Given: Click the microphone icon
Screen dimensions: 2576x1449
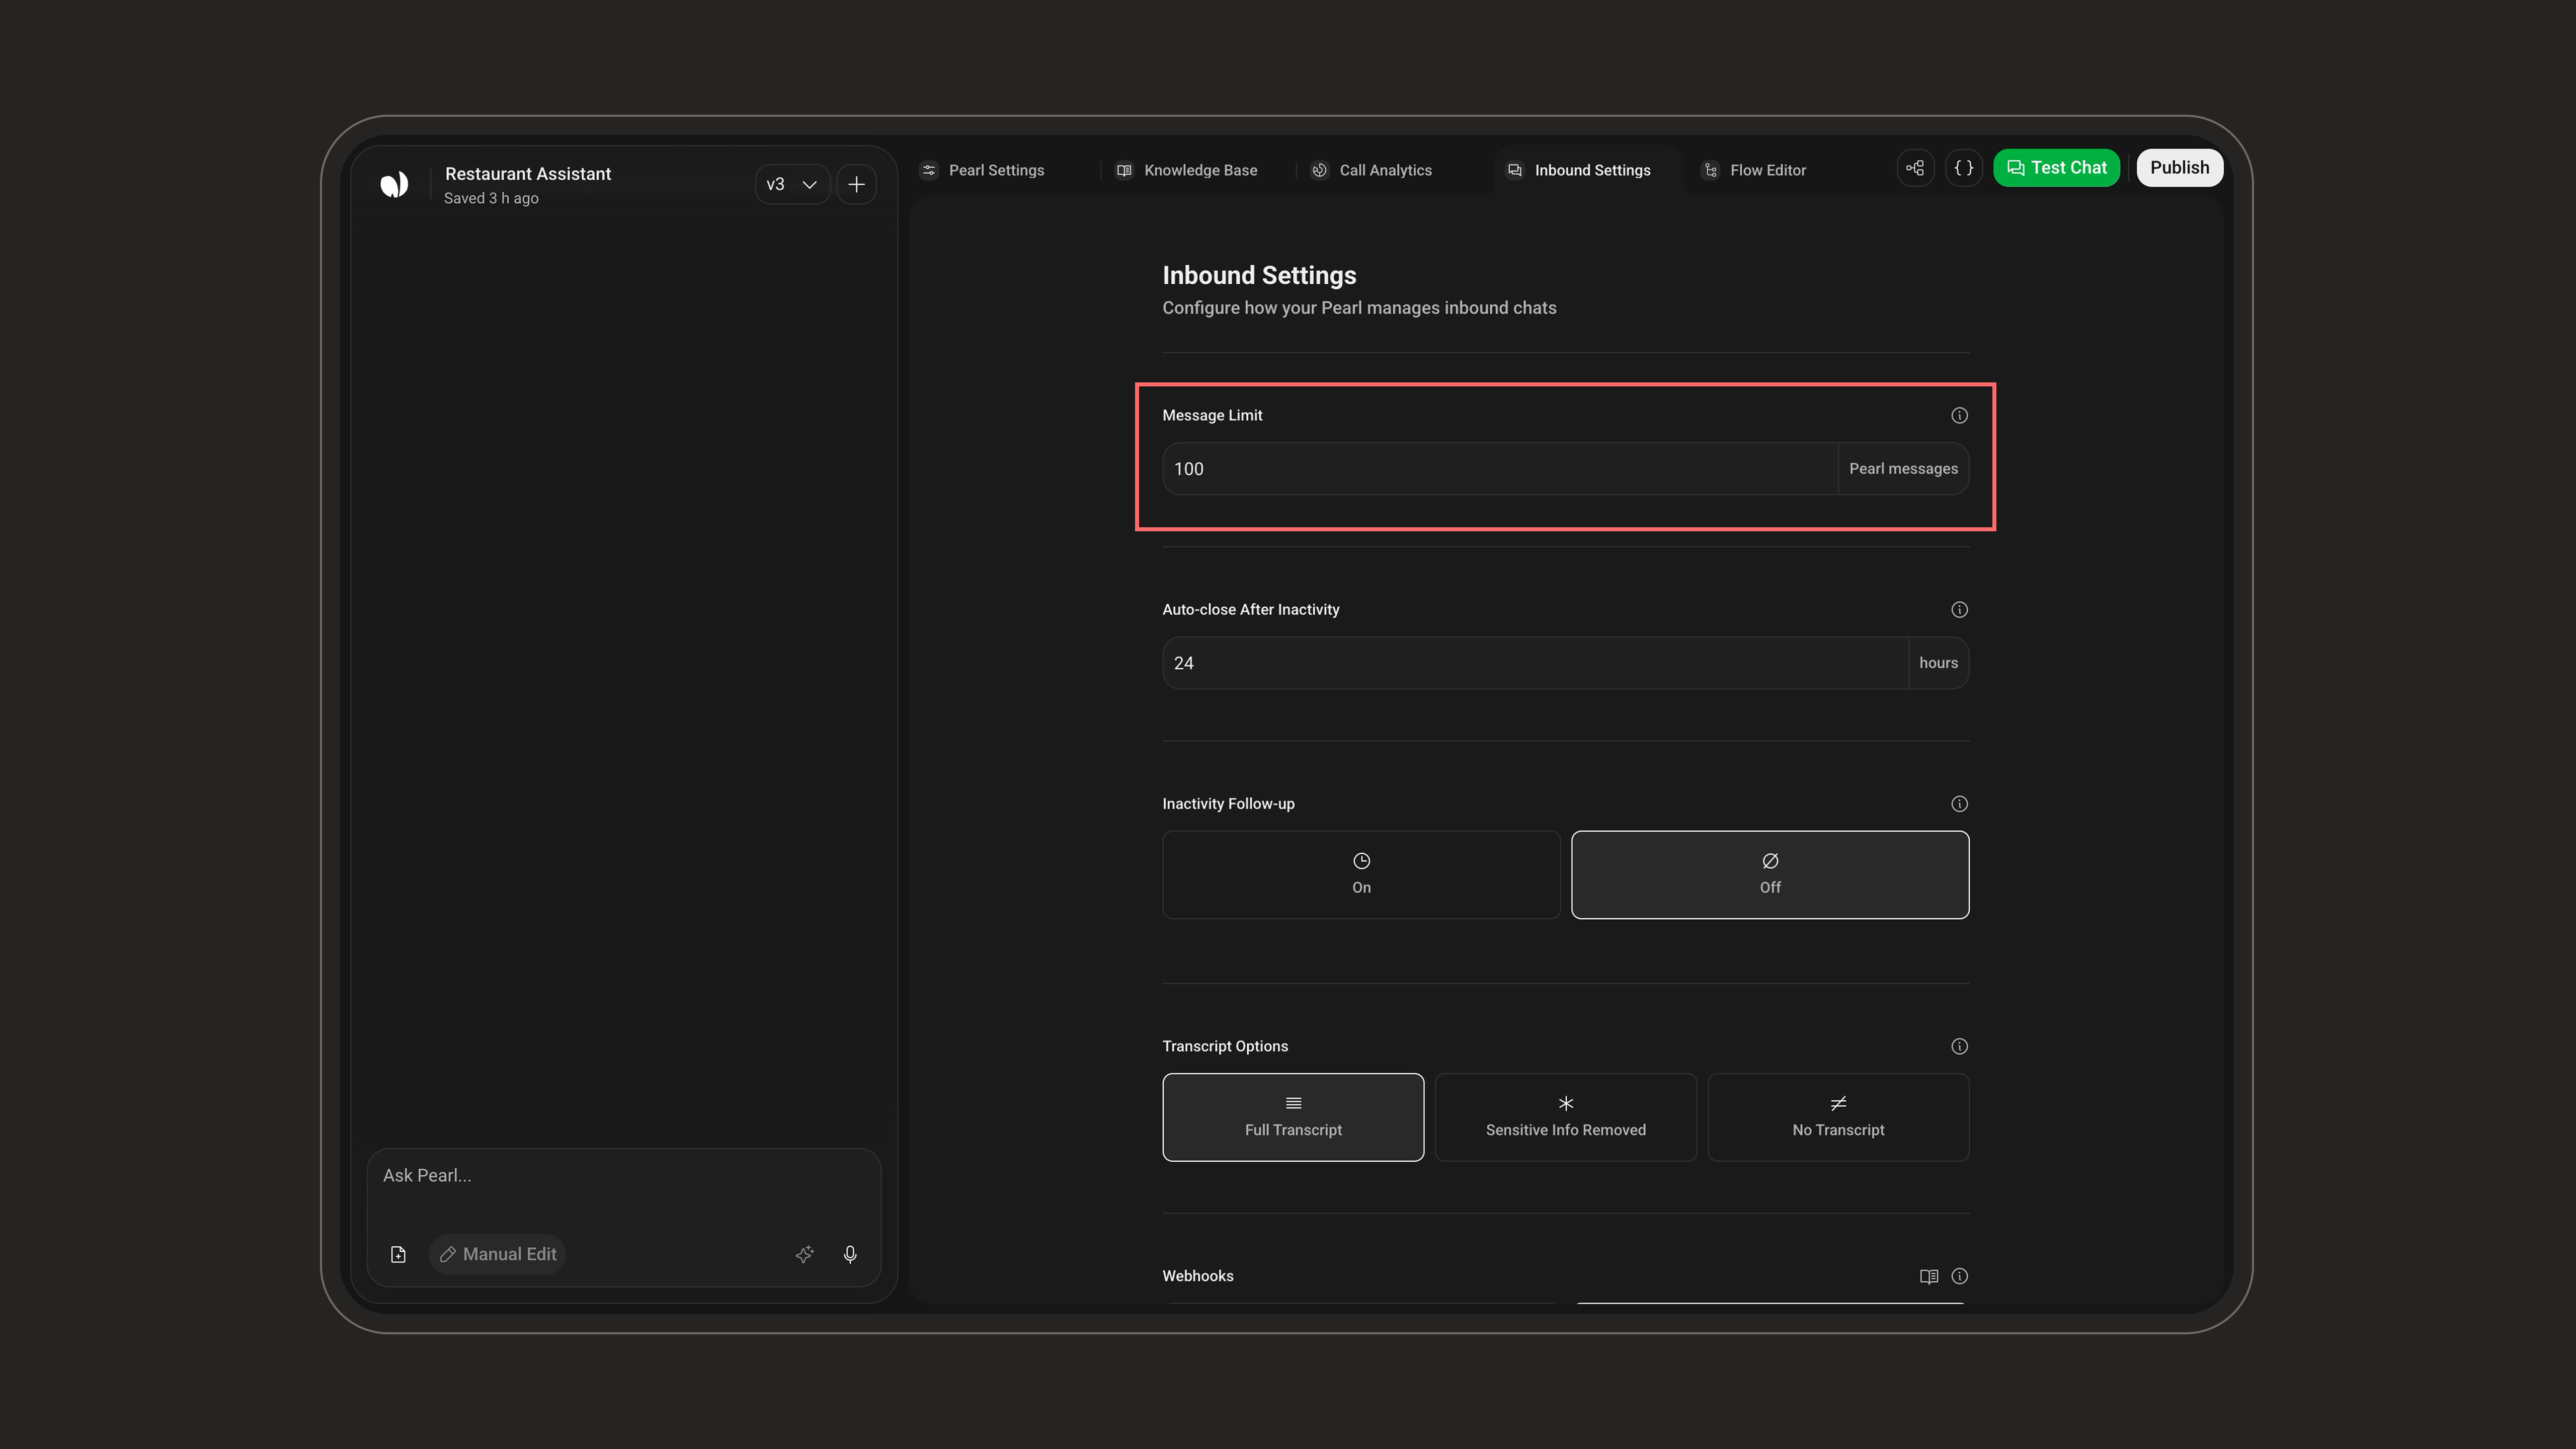Looking at the screenshot, I should [850, 1254].
